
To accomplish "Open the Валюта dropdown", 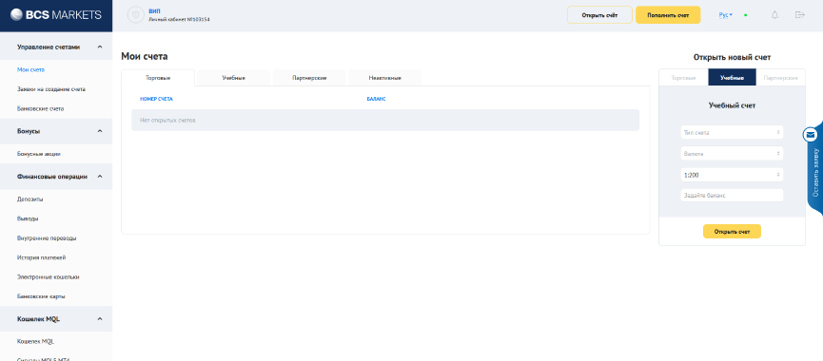I will 732,154.
